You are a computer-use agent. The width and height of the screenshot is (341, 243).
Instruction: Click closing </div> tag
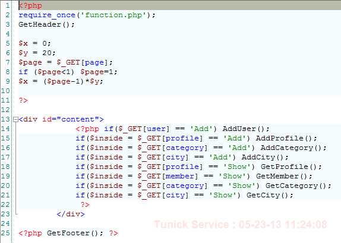tap(71, 215)
